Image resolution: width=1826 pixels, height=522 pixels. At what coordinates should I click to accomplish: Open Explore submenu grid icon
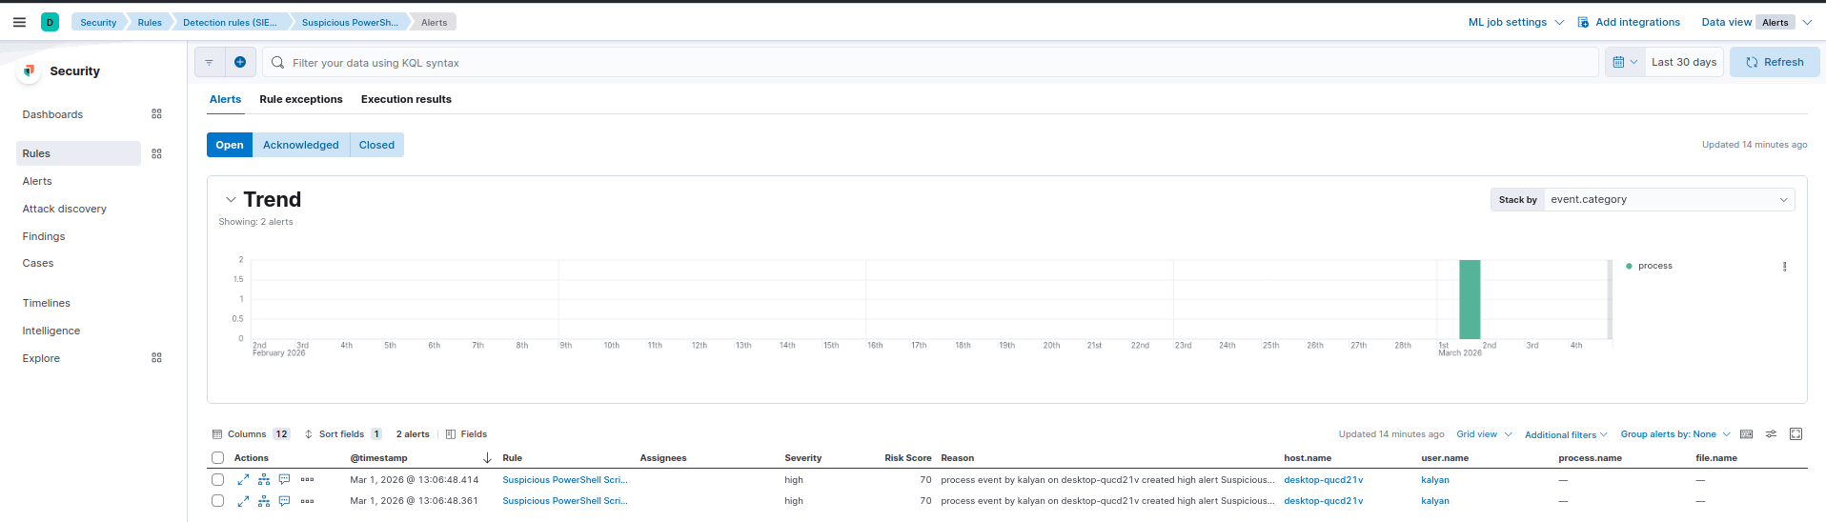[x=156, y=358]
